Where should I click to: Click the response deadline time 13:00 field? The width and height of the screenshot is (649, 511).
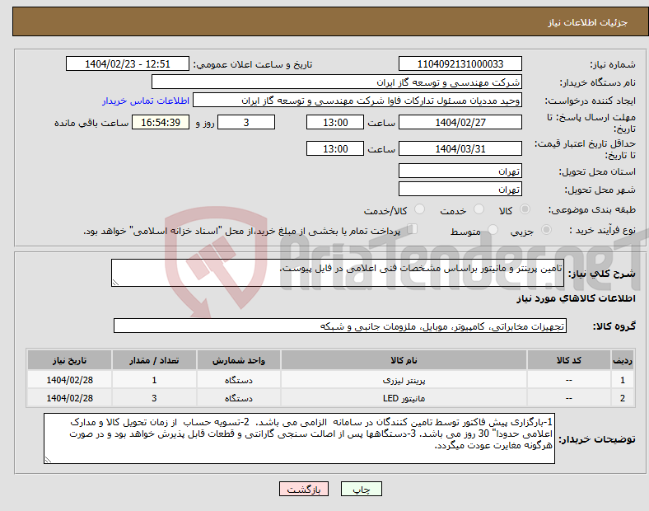click(x=335, y=122)
